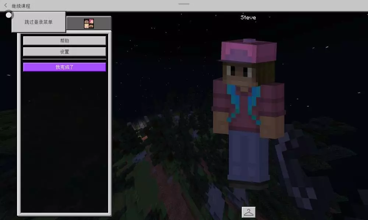Click the purple 我完成了 button
This screenshot has height=220, width=368.
[x=64, y=67]
